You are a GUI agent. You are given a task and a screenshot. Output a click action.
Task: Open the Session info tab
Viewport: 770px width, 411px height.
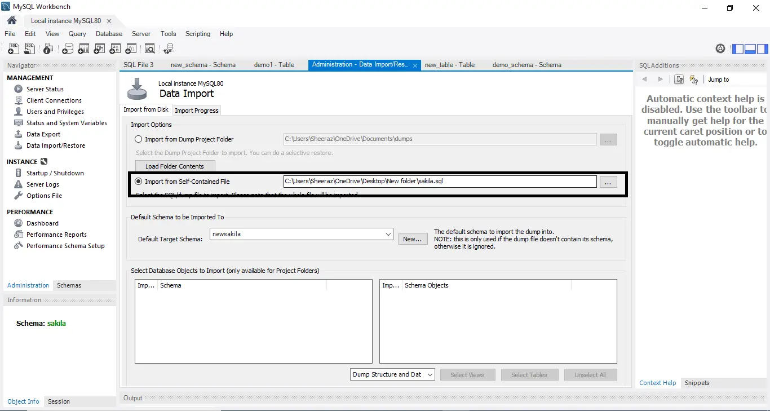tap(59, 401)
